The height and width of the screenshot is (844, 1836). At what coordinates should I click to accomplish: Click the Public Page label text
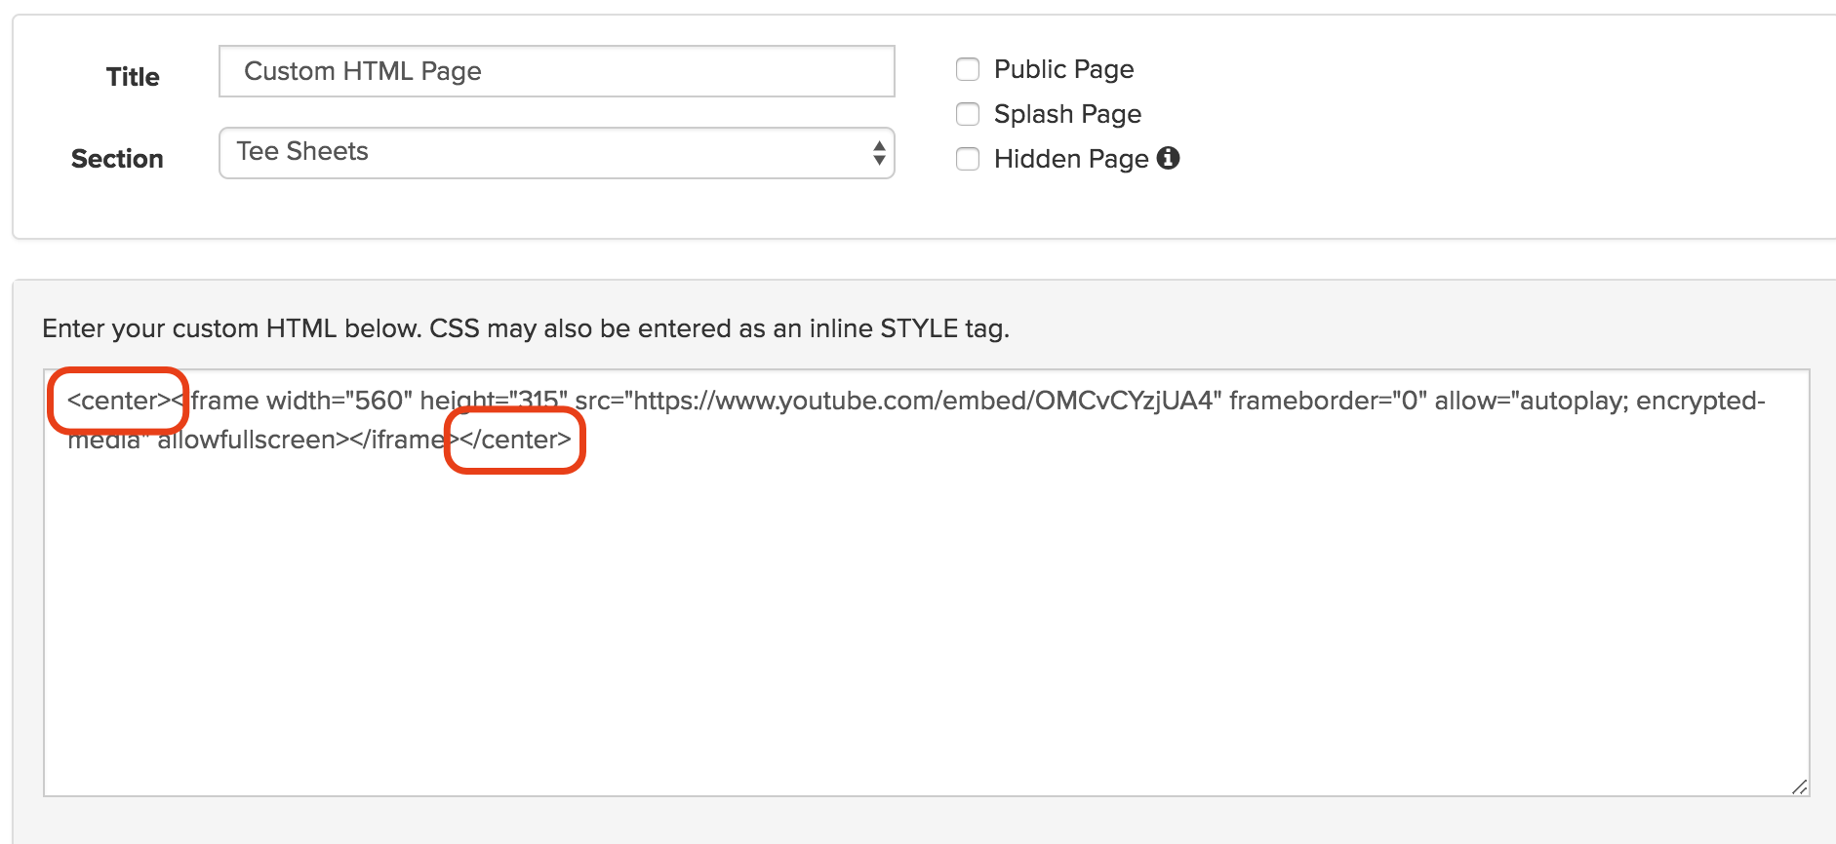[1063, 69]
